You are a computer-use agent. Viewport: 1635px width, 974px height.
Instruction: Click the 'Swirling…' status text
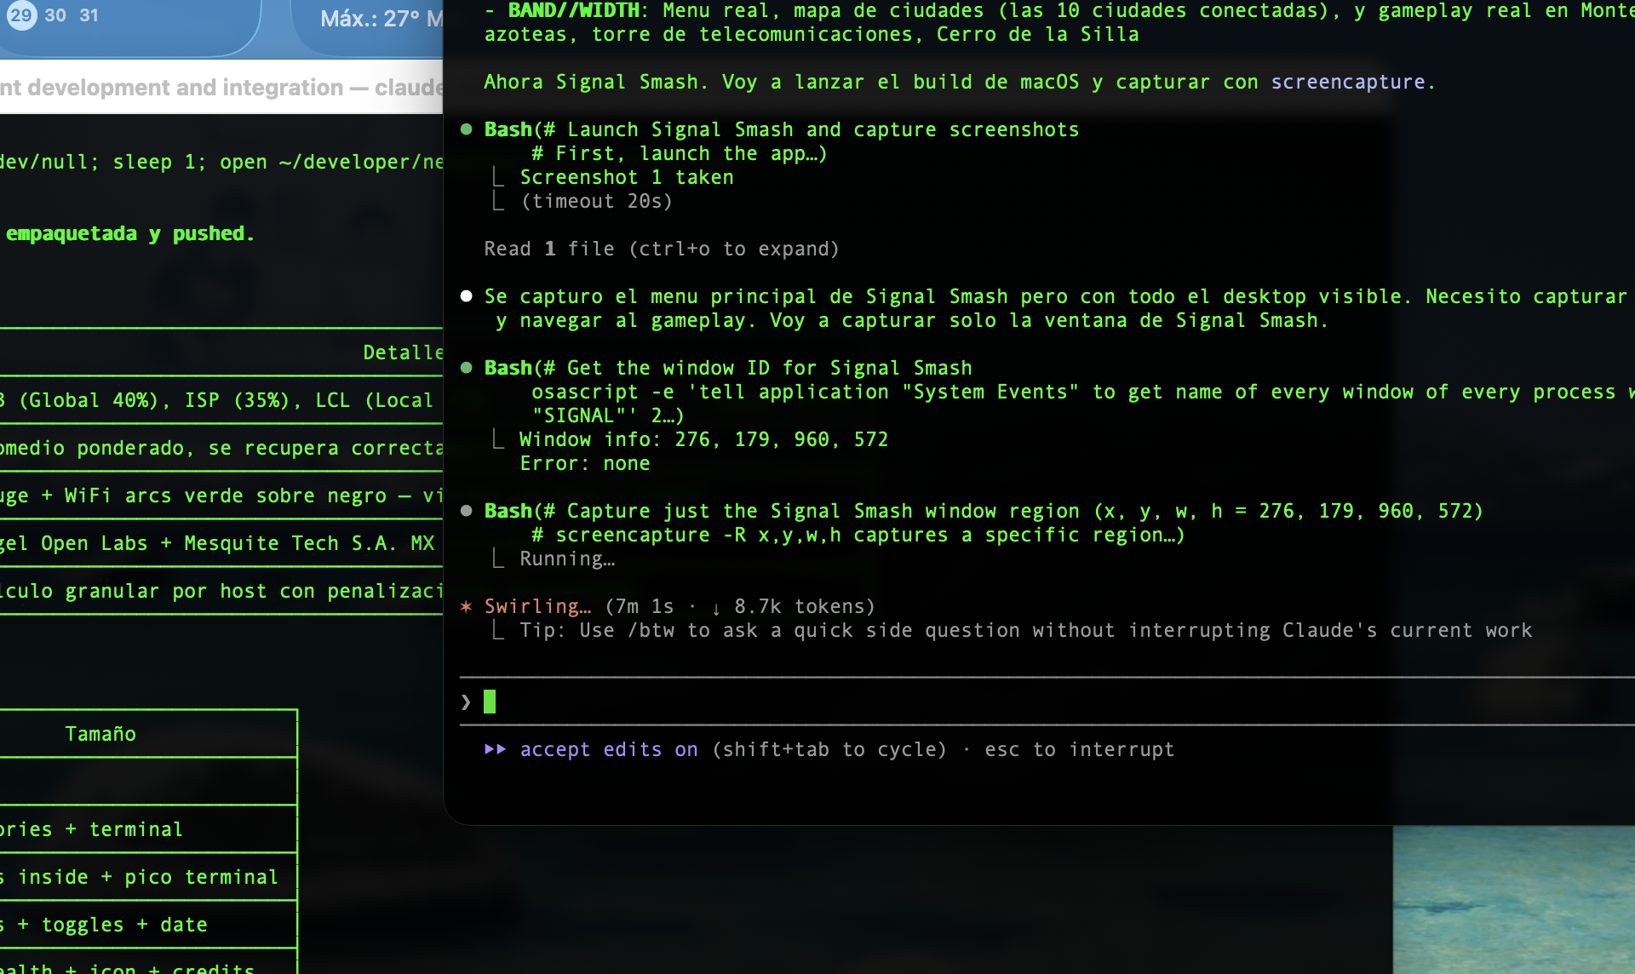tap(537, 606)
